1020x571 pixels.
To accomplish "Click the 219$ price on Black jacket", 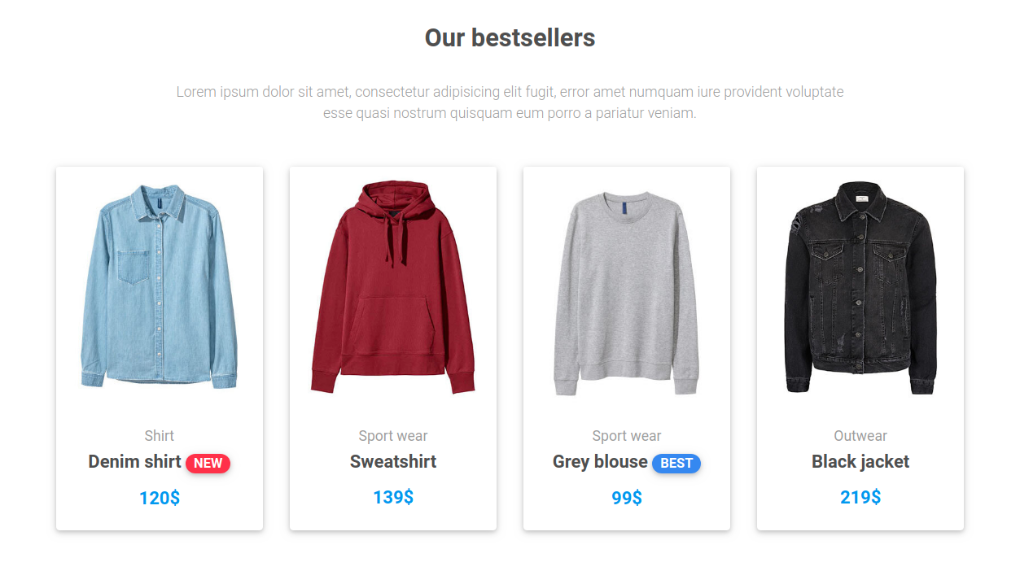I will (860, 497).
